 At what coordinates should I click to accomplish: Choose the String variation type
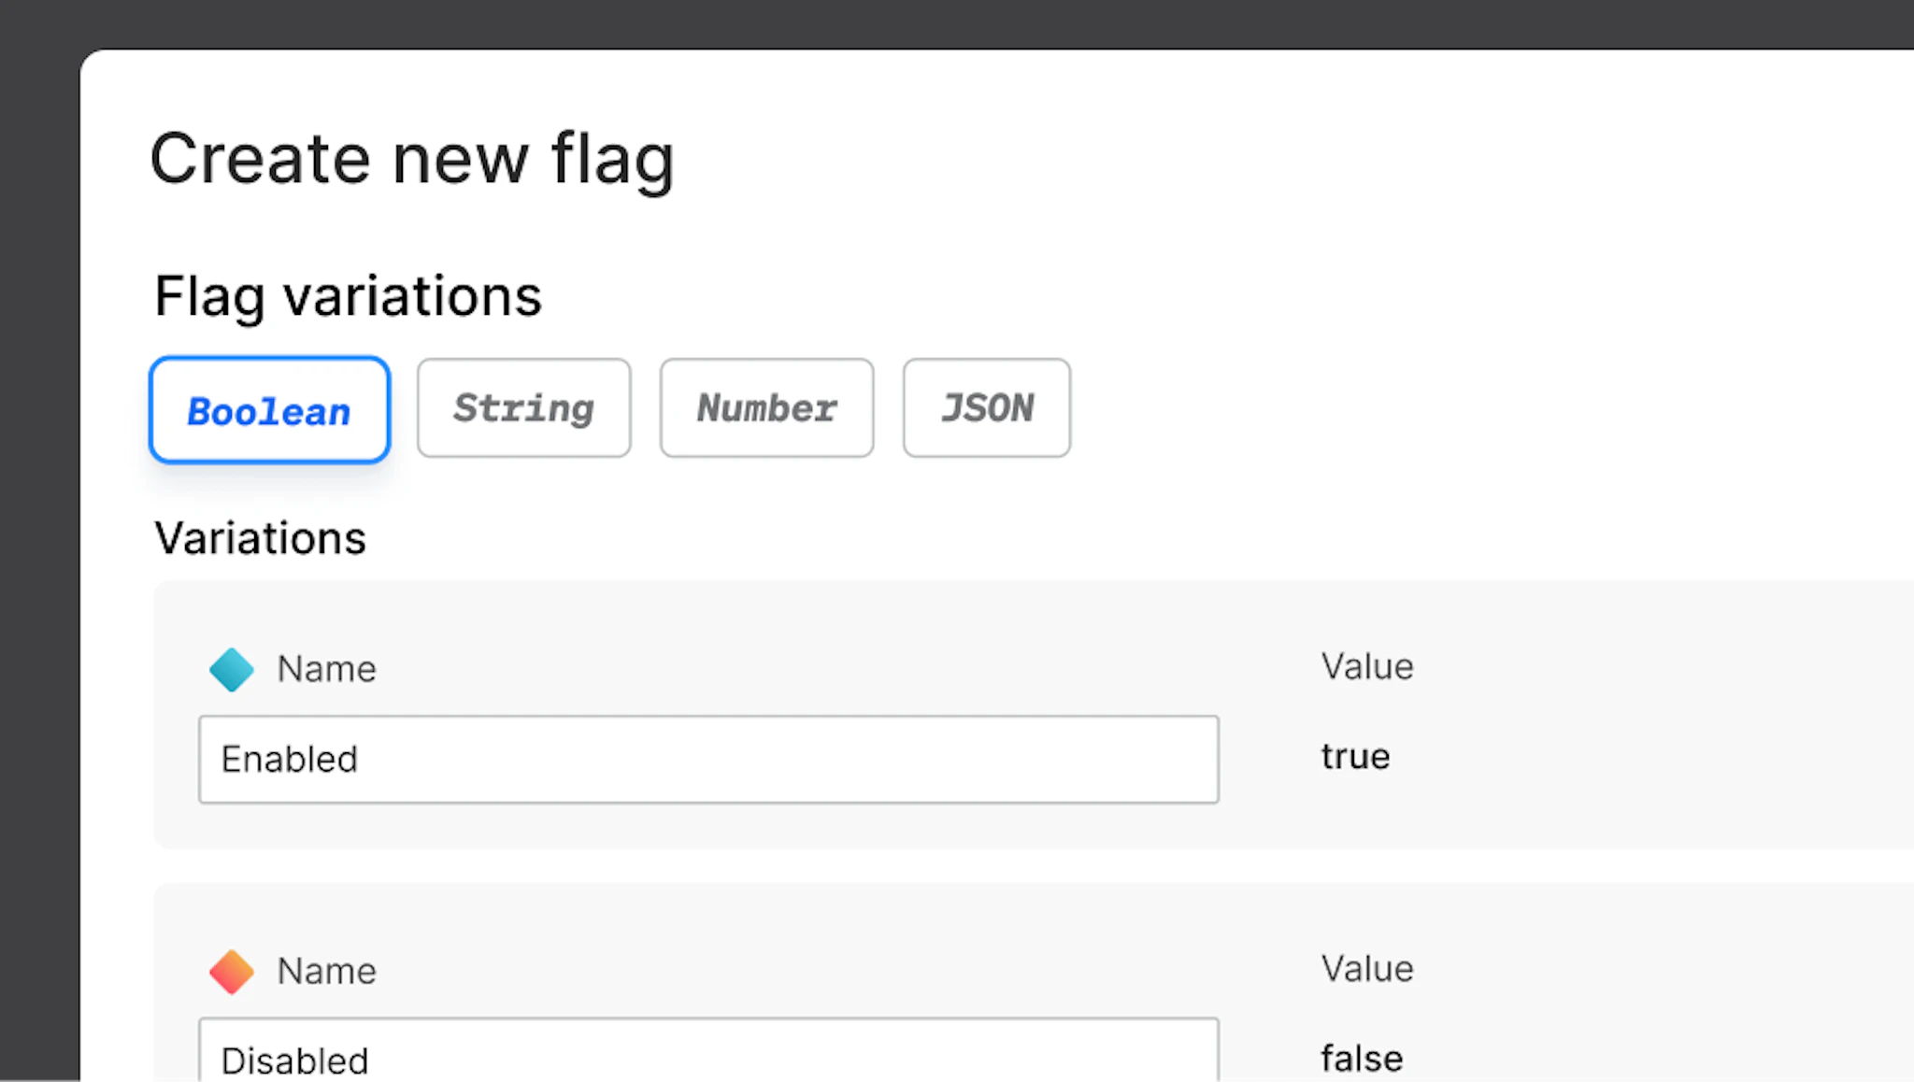[523, 408]
